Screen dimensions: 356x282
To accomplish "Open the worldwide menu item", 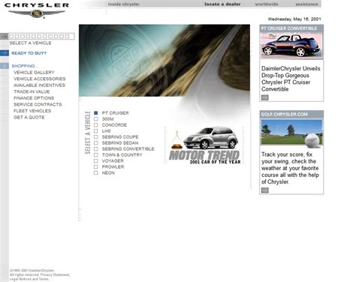I will pos(267,4).
